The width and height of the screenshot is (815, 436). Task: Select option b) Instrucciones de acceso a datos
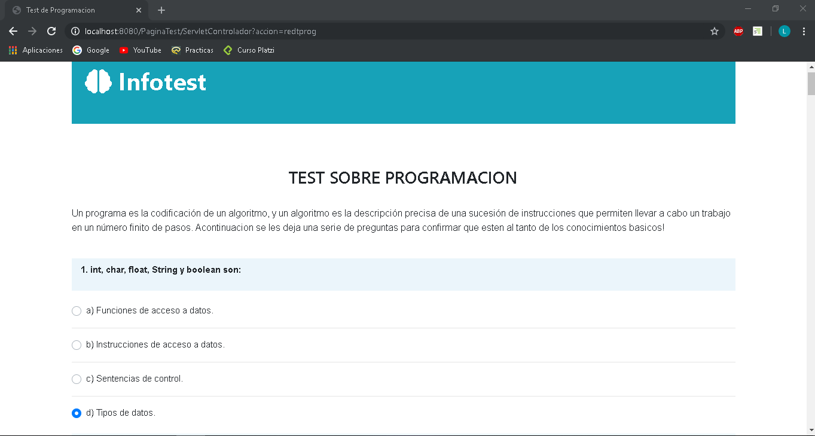pos(77,345)
